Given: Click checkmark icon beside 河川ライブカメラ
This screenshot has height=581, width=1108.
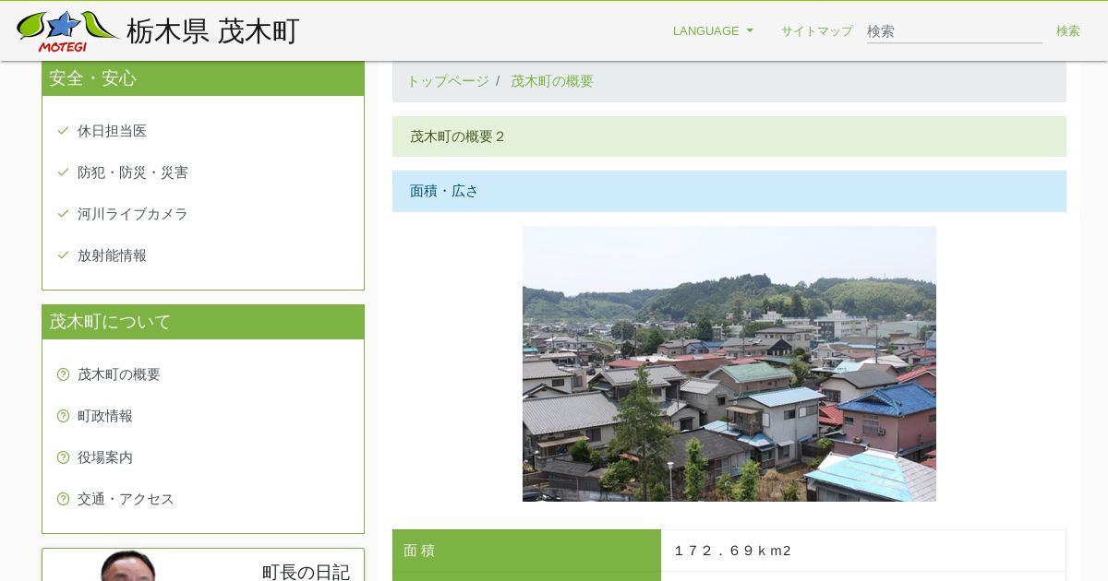Looking at the screenshot, I should pyautogui.click(x=63, y=214).
